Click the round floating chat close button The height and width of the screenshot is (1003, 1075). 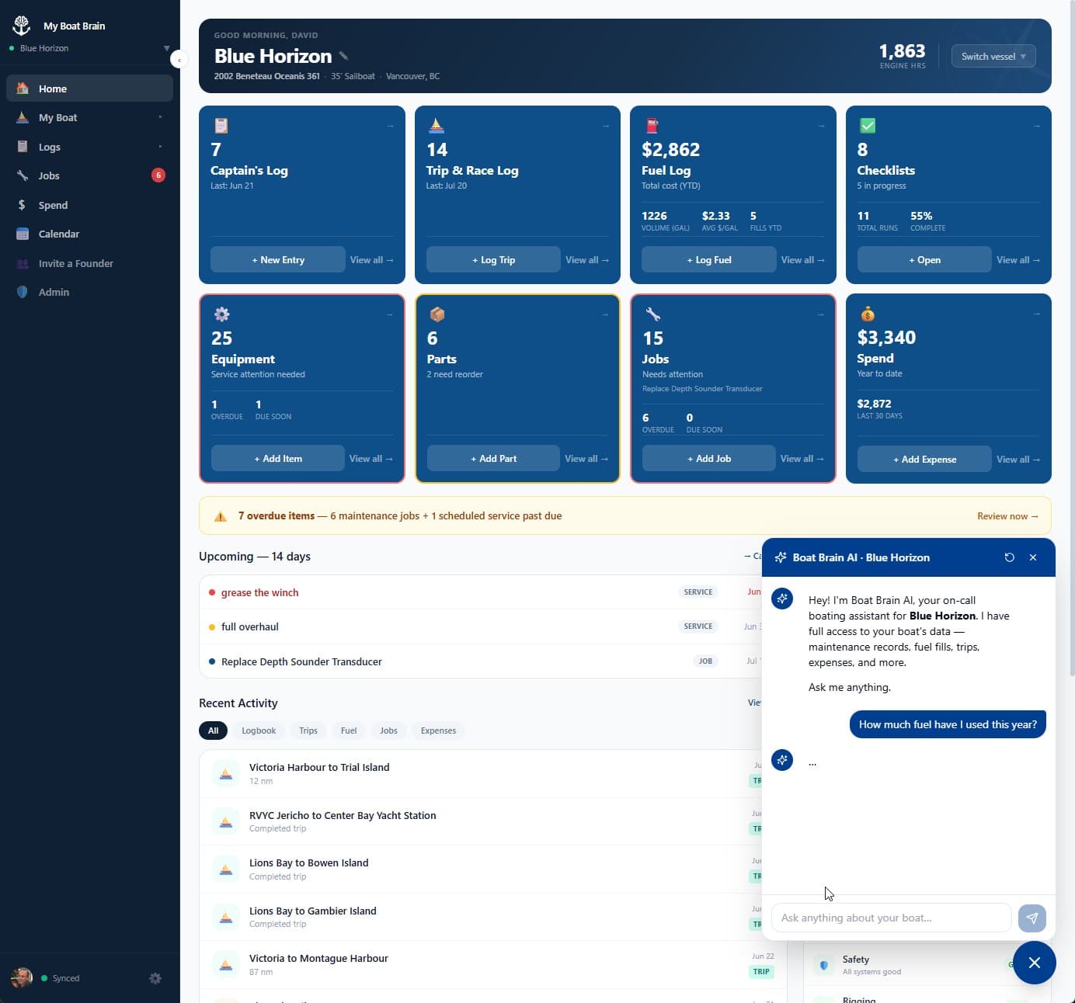pos(1034,963)
